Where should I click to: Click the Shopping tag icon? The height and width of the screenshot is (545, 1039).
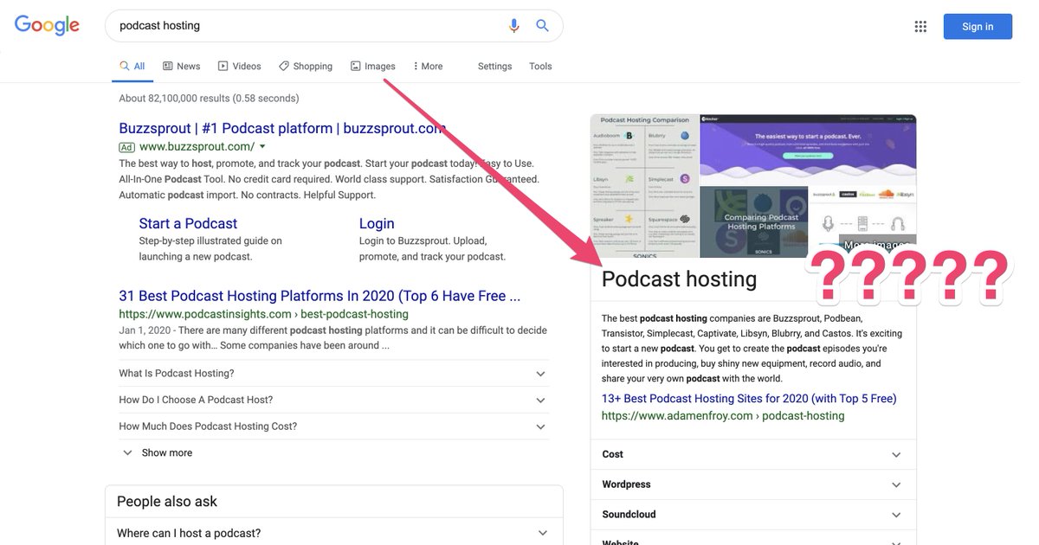(283, 66)
